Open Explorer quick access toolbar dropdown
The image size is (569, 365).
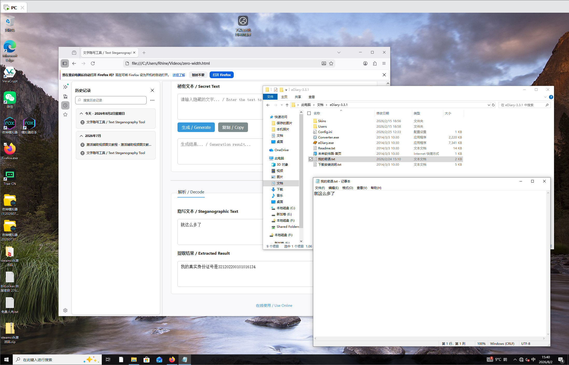point(286,90)
